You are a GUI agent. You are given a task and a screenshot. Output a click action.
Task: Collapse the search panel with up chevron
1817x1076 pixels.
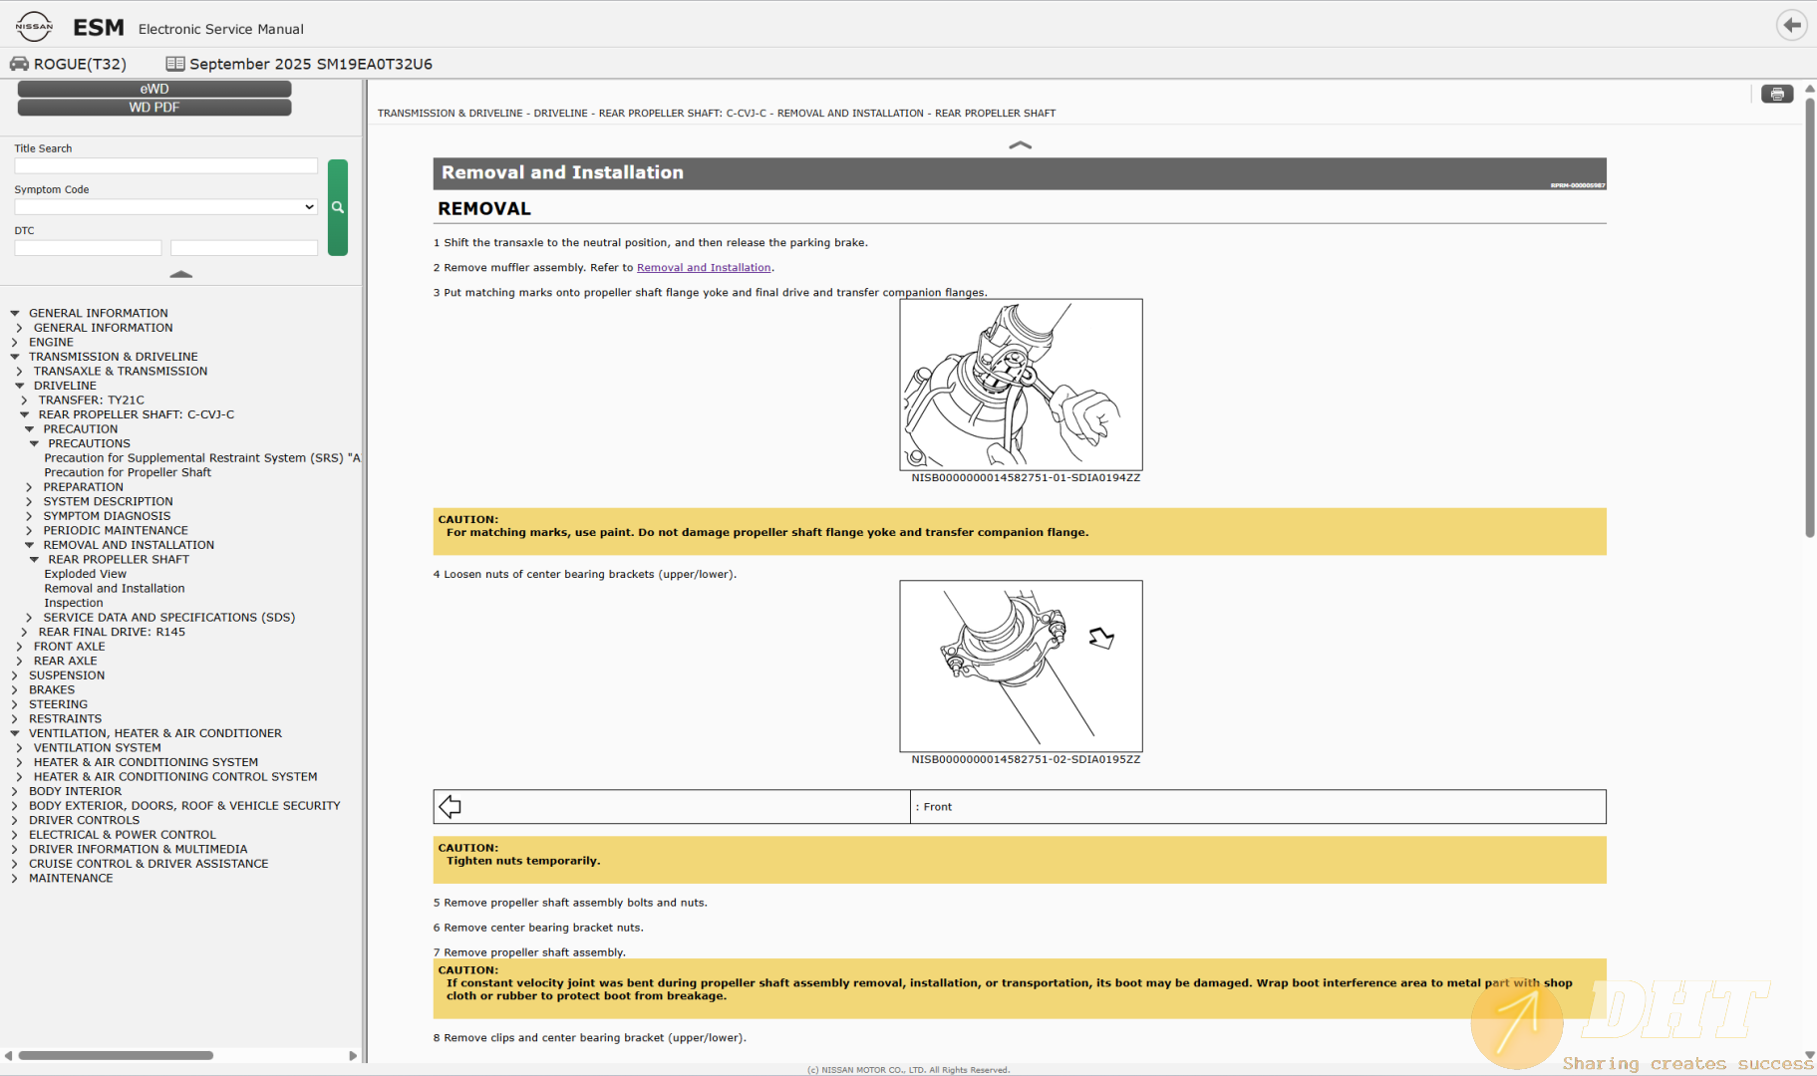[180, 274]
